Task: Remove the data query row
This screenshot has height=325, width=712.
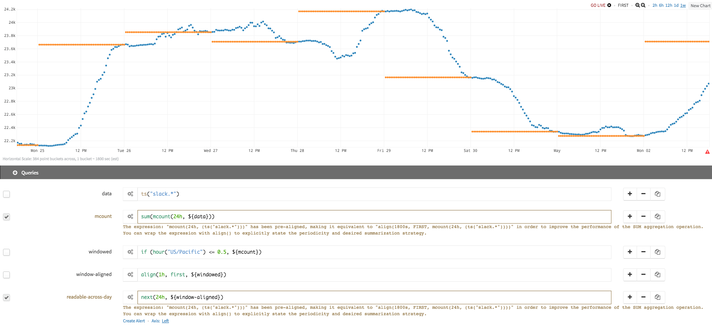Action: 643,194
